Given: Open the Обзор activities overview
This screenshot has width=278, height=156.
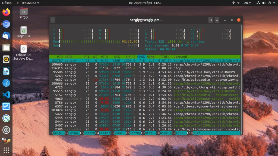Looking at the screenshot, I should [x=7, y=3].
